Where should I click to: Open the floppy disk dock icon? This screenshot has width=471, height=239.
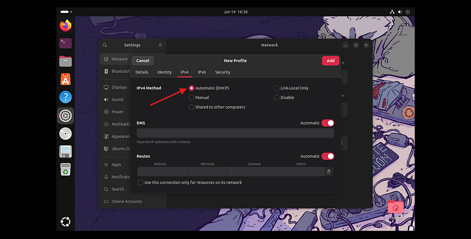(65, 152)
